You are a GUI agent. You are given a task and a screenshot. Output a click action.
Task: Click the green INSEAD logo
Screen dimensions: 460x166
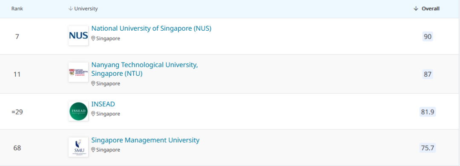(78, 111)
